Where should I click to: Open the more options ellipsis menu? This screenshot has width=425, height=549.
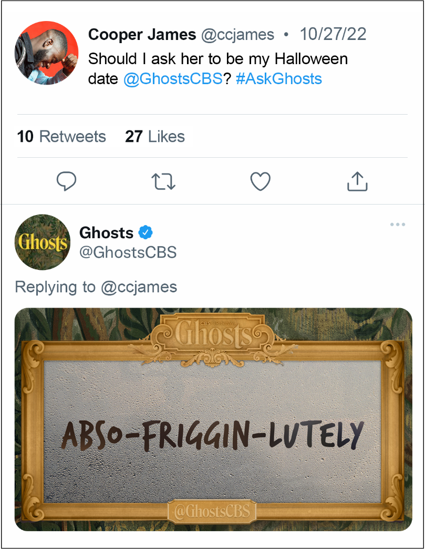[398, 224]
